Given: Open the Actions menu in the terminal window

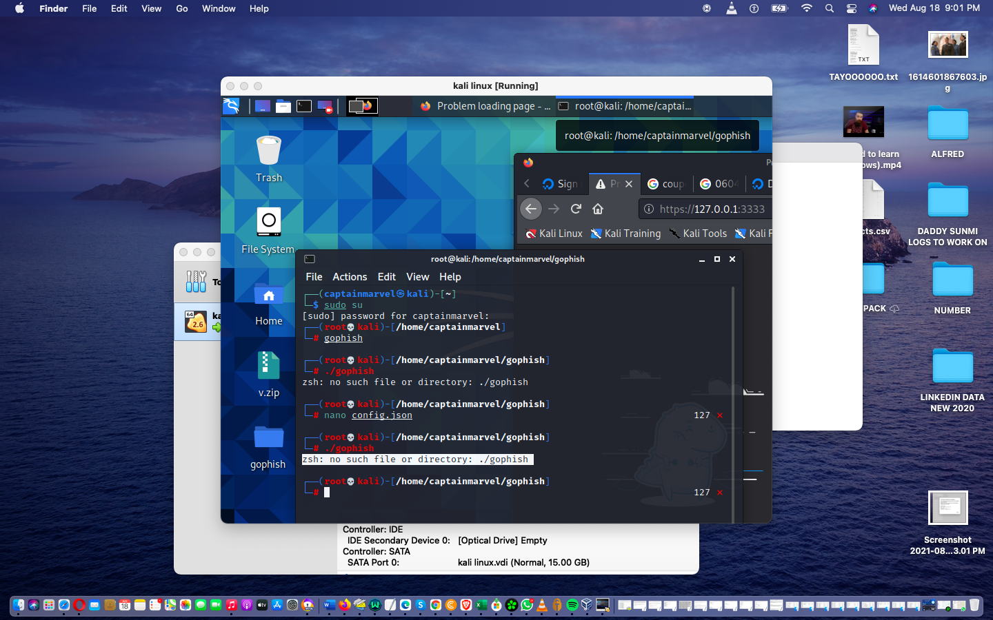Looking at the screenshot, I should [350, 277].
